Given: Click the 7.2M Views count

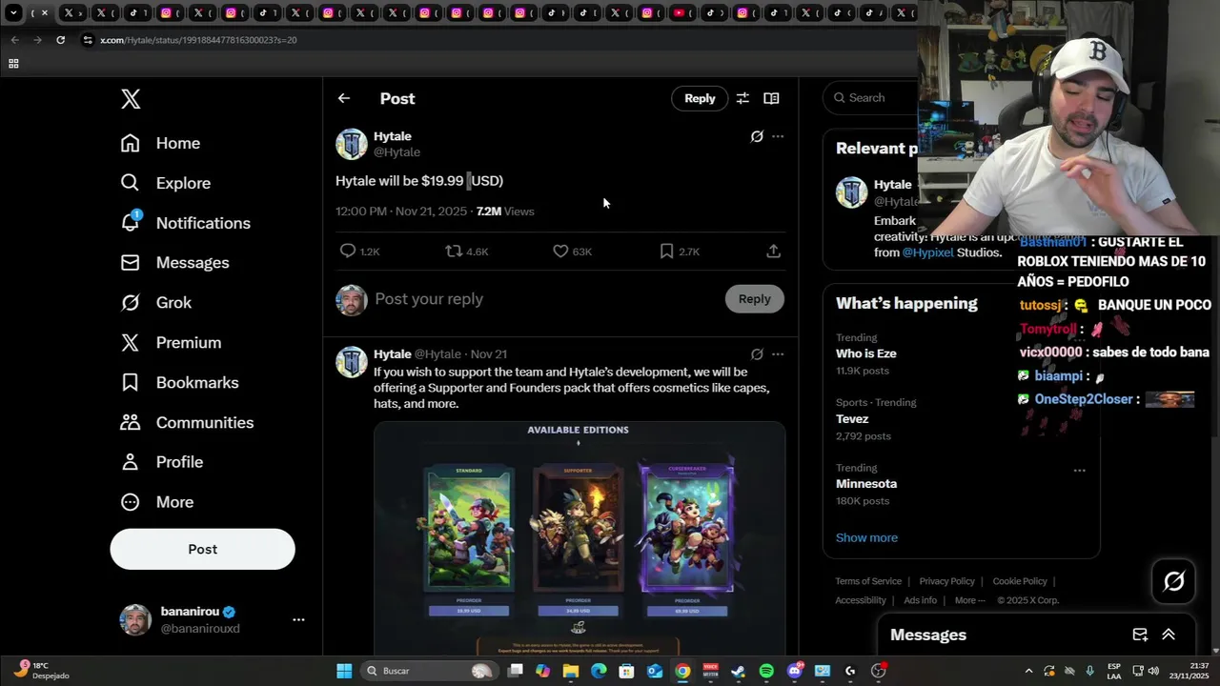Looking at the screenshot, I should pyautogui.click(x=505, y=212).
